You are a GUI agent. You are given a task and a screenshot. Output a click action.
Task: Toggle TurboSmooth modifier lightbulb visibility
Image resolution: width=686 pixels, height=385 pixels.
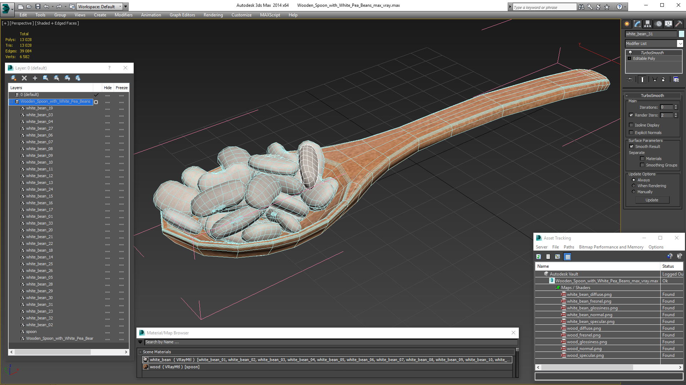[x=630, y=52]
